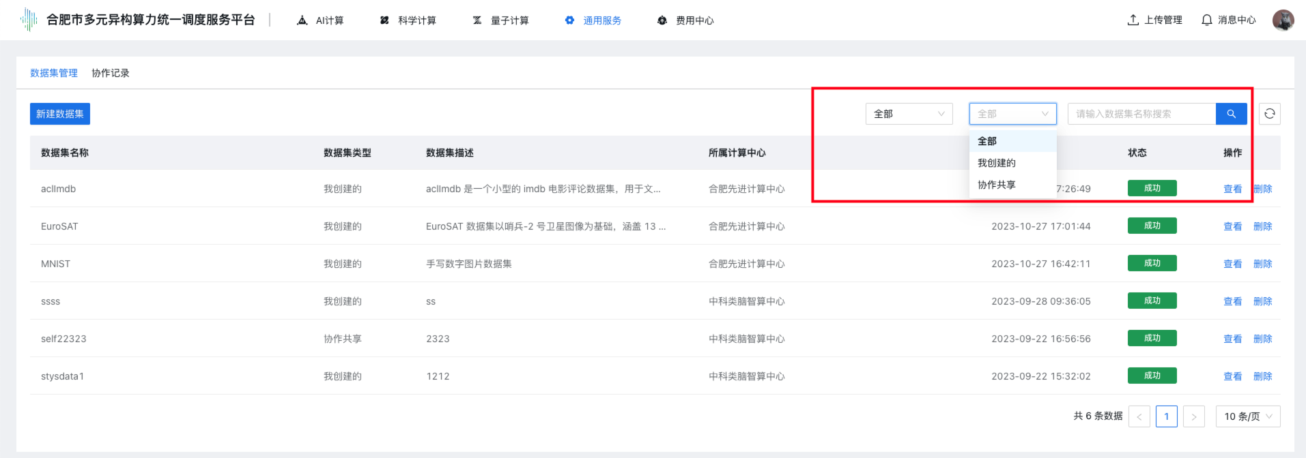
Task: Open the 科学计算 section
Action: pos(408,20)
